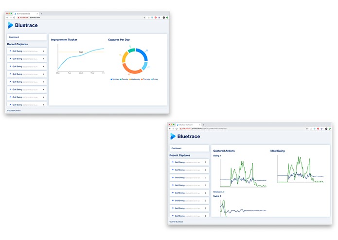The height and width of the screenshot is (240, 338).
Task: Bookmark page with star in Captured Actions window
Action: 307,129
